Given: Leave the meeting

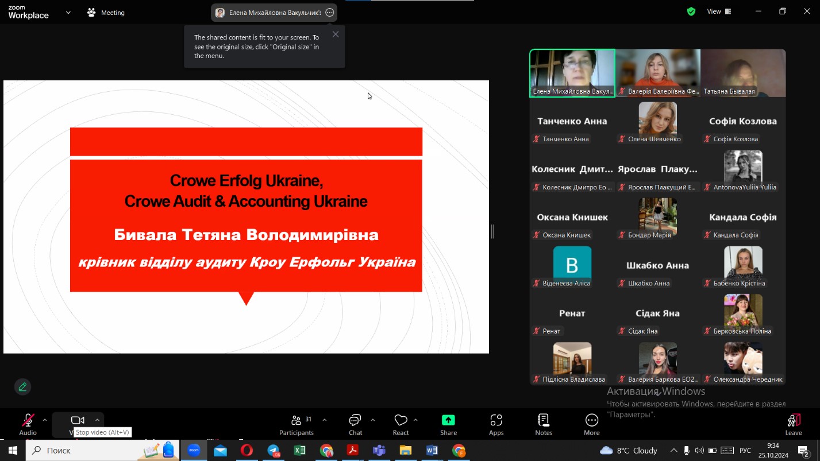Looking at the screenshot, I should pyautogui.click(x=794, y=425).
